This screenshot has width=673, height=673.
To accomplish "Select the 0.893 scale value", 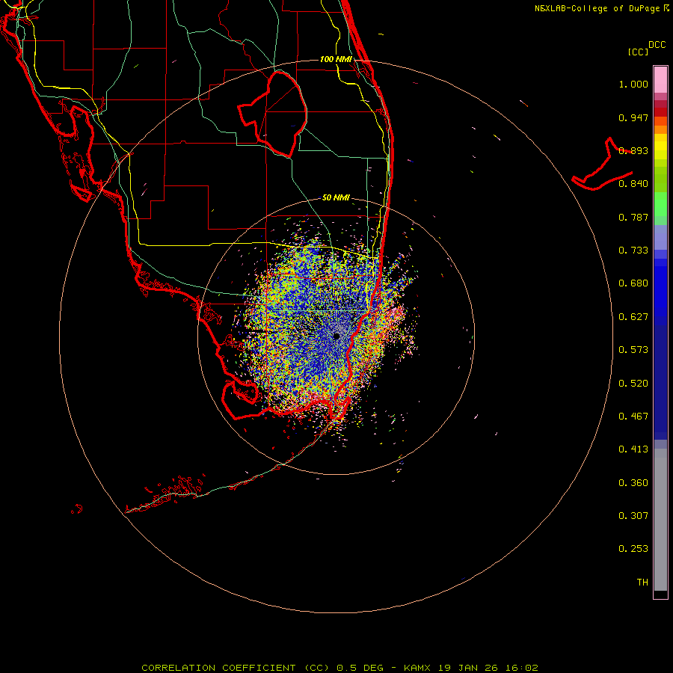I will click(x=633, y=150).
